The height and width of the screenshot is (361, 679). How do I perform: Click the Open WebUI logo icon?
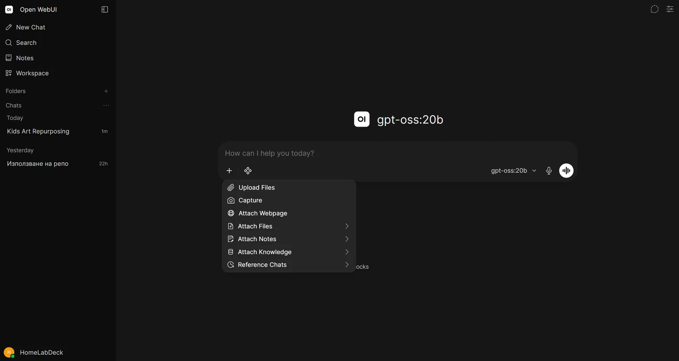tap(9, 9)
